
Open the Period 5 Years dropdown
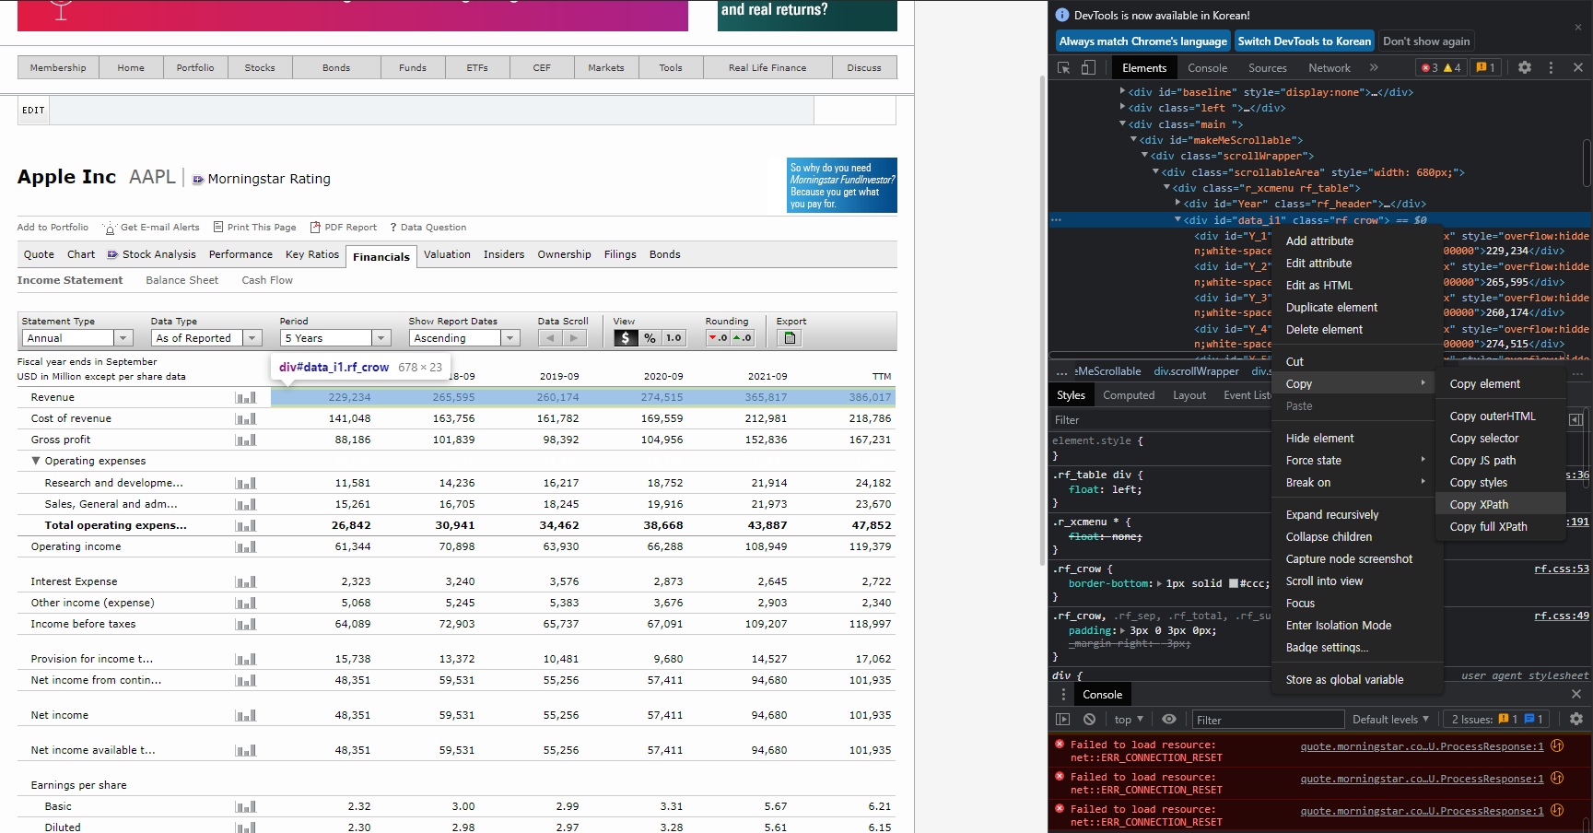(335, 338)
